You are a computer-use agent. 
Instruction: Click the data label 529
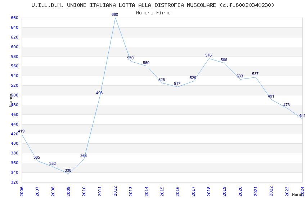click(x=193, y=78)
